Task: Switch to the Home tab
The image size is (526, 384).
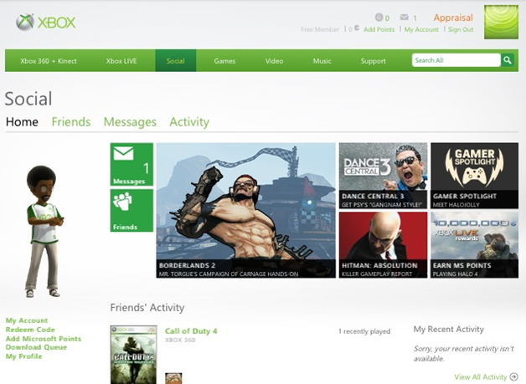Action: pyautogui.click(x=22, y=121)
